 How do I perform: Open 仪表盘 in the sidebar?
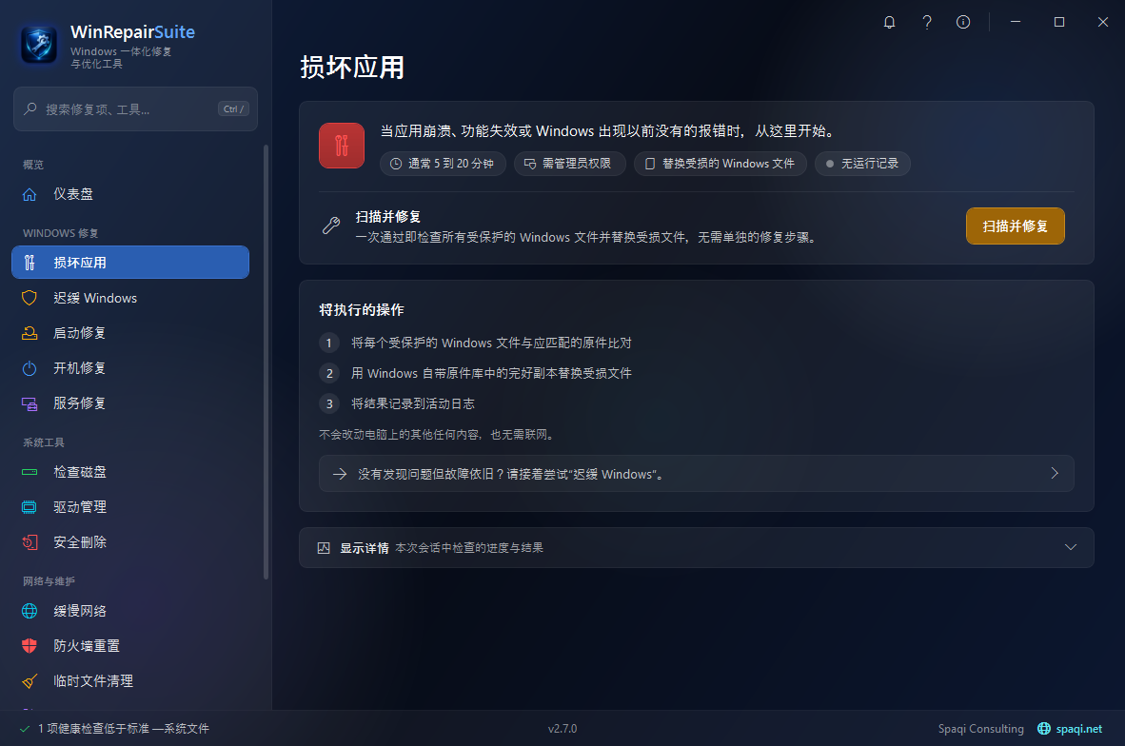130,194
